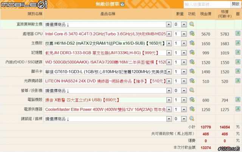Click subtotal cash value 13779

pos(206,127)
